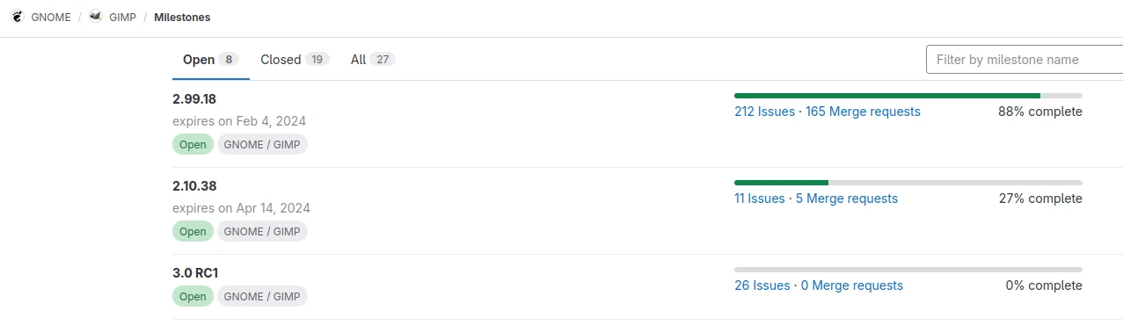Click GNOME / GIMP badge under 2.99.18

pos(262,145)
